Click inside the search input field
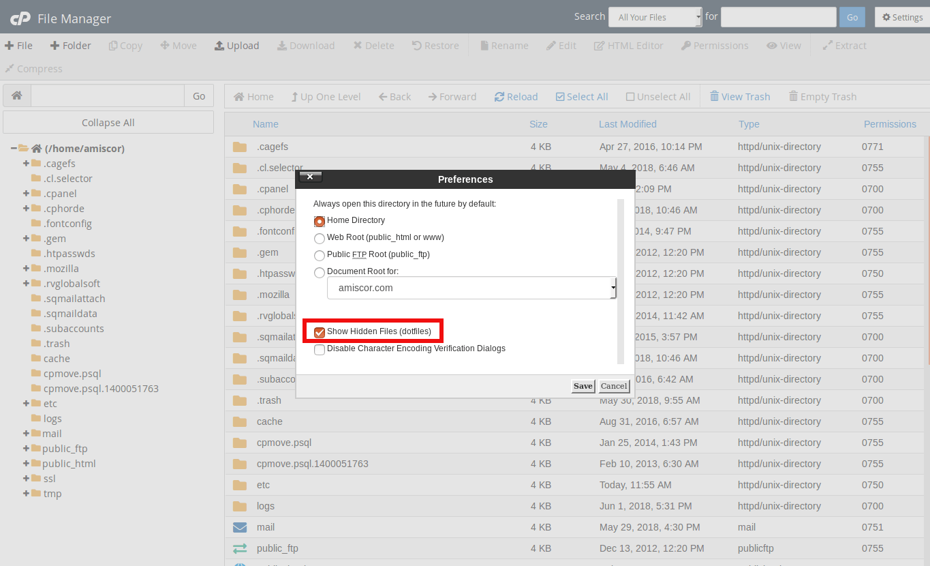Image resolution: width=930 pixels, height=566 pixels. tap(778, 16)
